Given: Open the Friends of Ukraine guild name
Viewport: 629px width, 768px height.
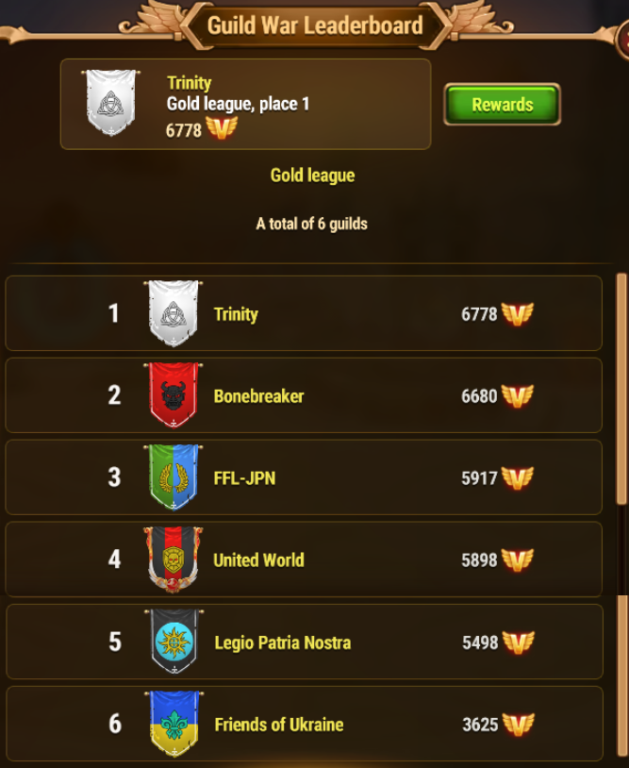Looking at the screenshot, I should [279, 725].
